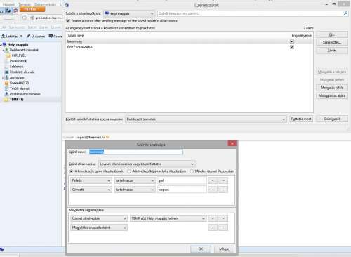
Task: Collapse the Beérkezett üzenetek tree arrow
Action: tap(3, 50)
